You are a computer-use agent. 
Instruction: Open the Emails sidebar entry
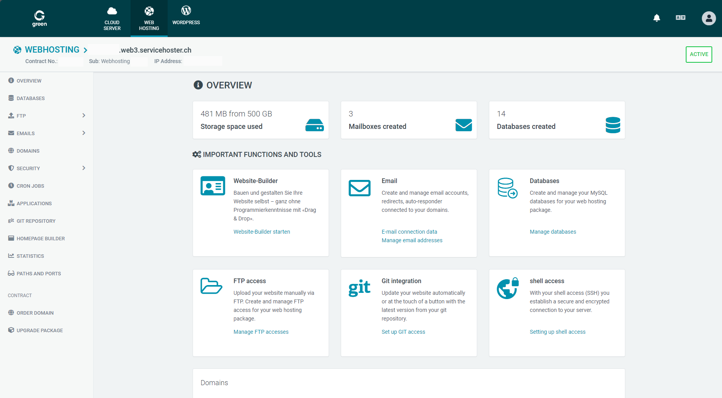coord(25,133)
